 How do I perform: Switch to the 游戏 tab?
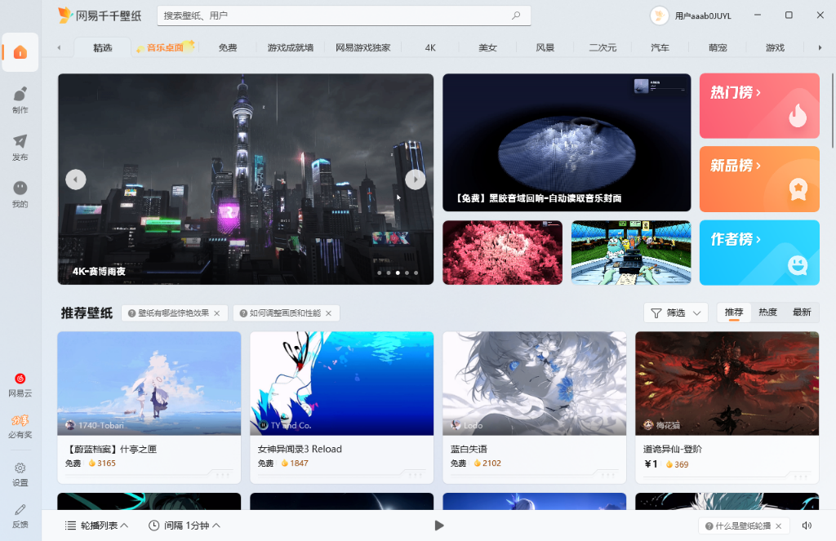tap(776, 47)
